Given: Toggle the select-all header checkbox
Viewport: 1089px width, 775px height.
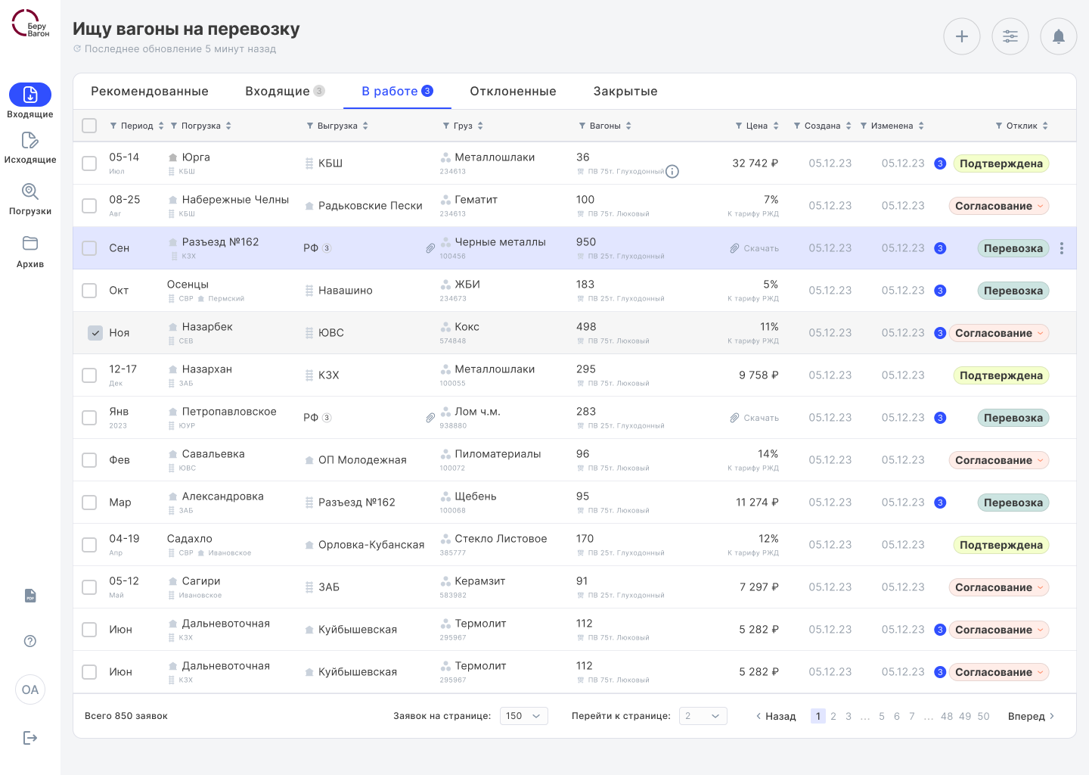Looking at the screenshot, I should coord(89,126).
